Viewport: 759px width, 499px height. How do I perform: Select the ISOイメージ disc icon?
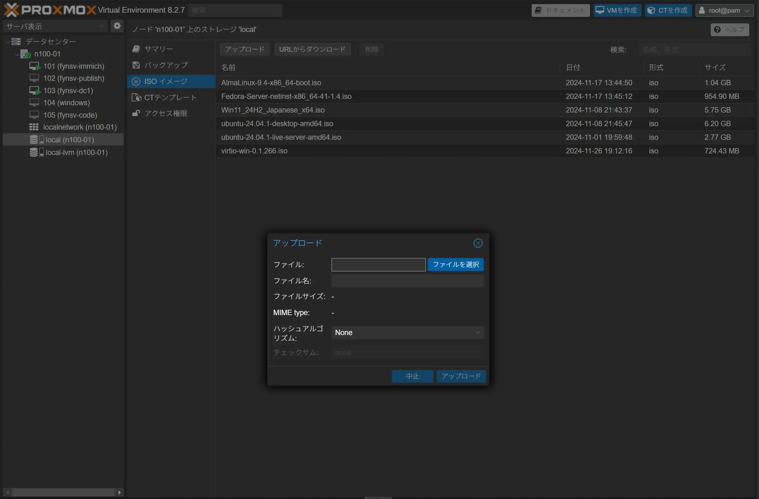pos(136,81)
